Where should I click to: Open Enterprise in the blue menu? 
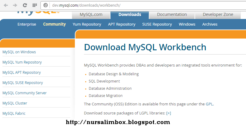click(27, 24)
